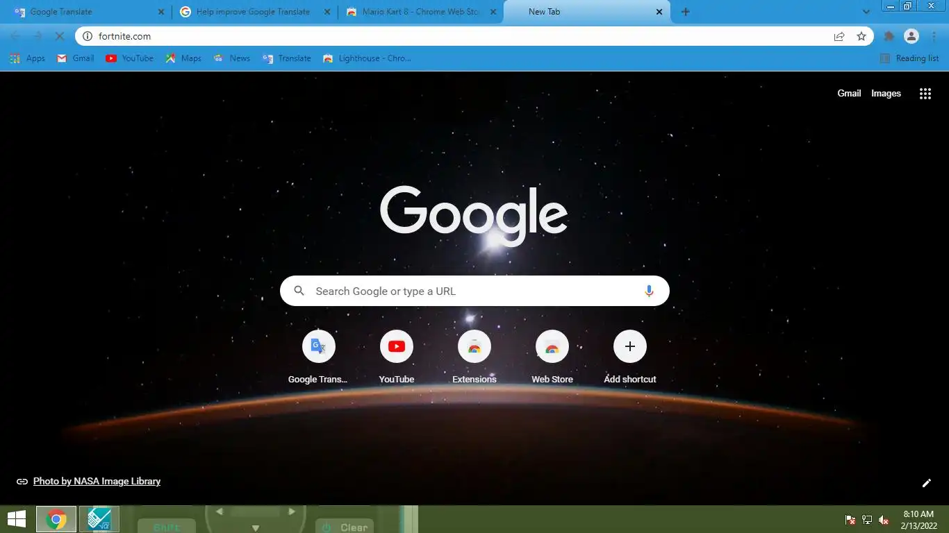The width and height of the screenshot is (949, 533).
Task: Start voice search with microphone icon
Action: 649,291
